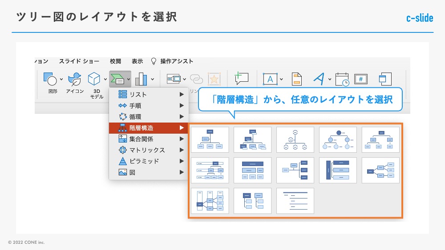Screen dimensions: 445x250
Task: Click the lightbulb icon beside 操作アシスト
Action: 154,61
